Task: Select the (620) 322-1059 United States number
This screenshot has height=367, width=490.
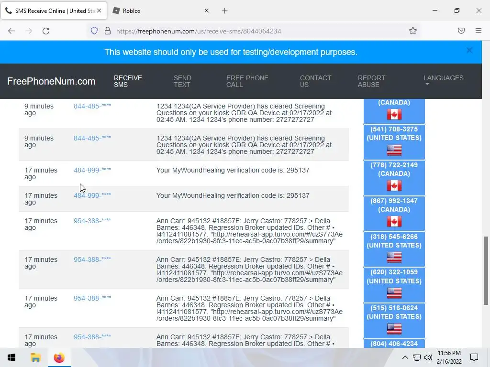Action: [x=394, y=285]
